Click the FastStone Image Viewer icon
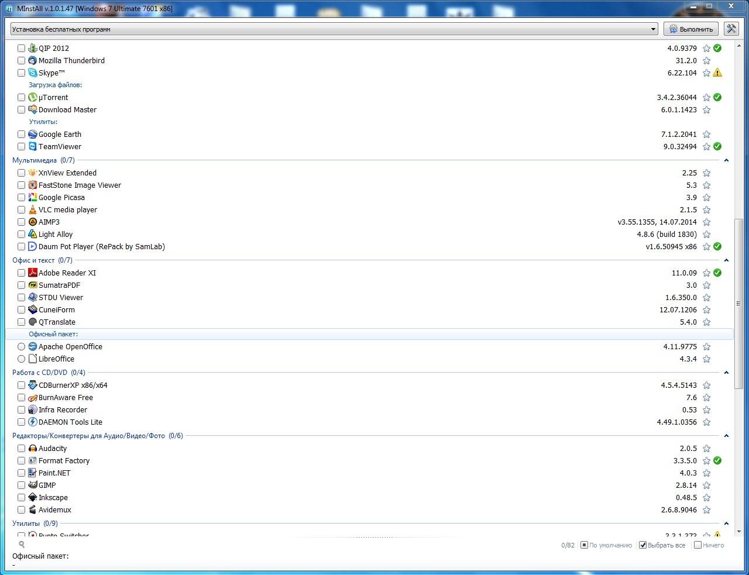 33,185
